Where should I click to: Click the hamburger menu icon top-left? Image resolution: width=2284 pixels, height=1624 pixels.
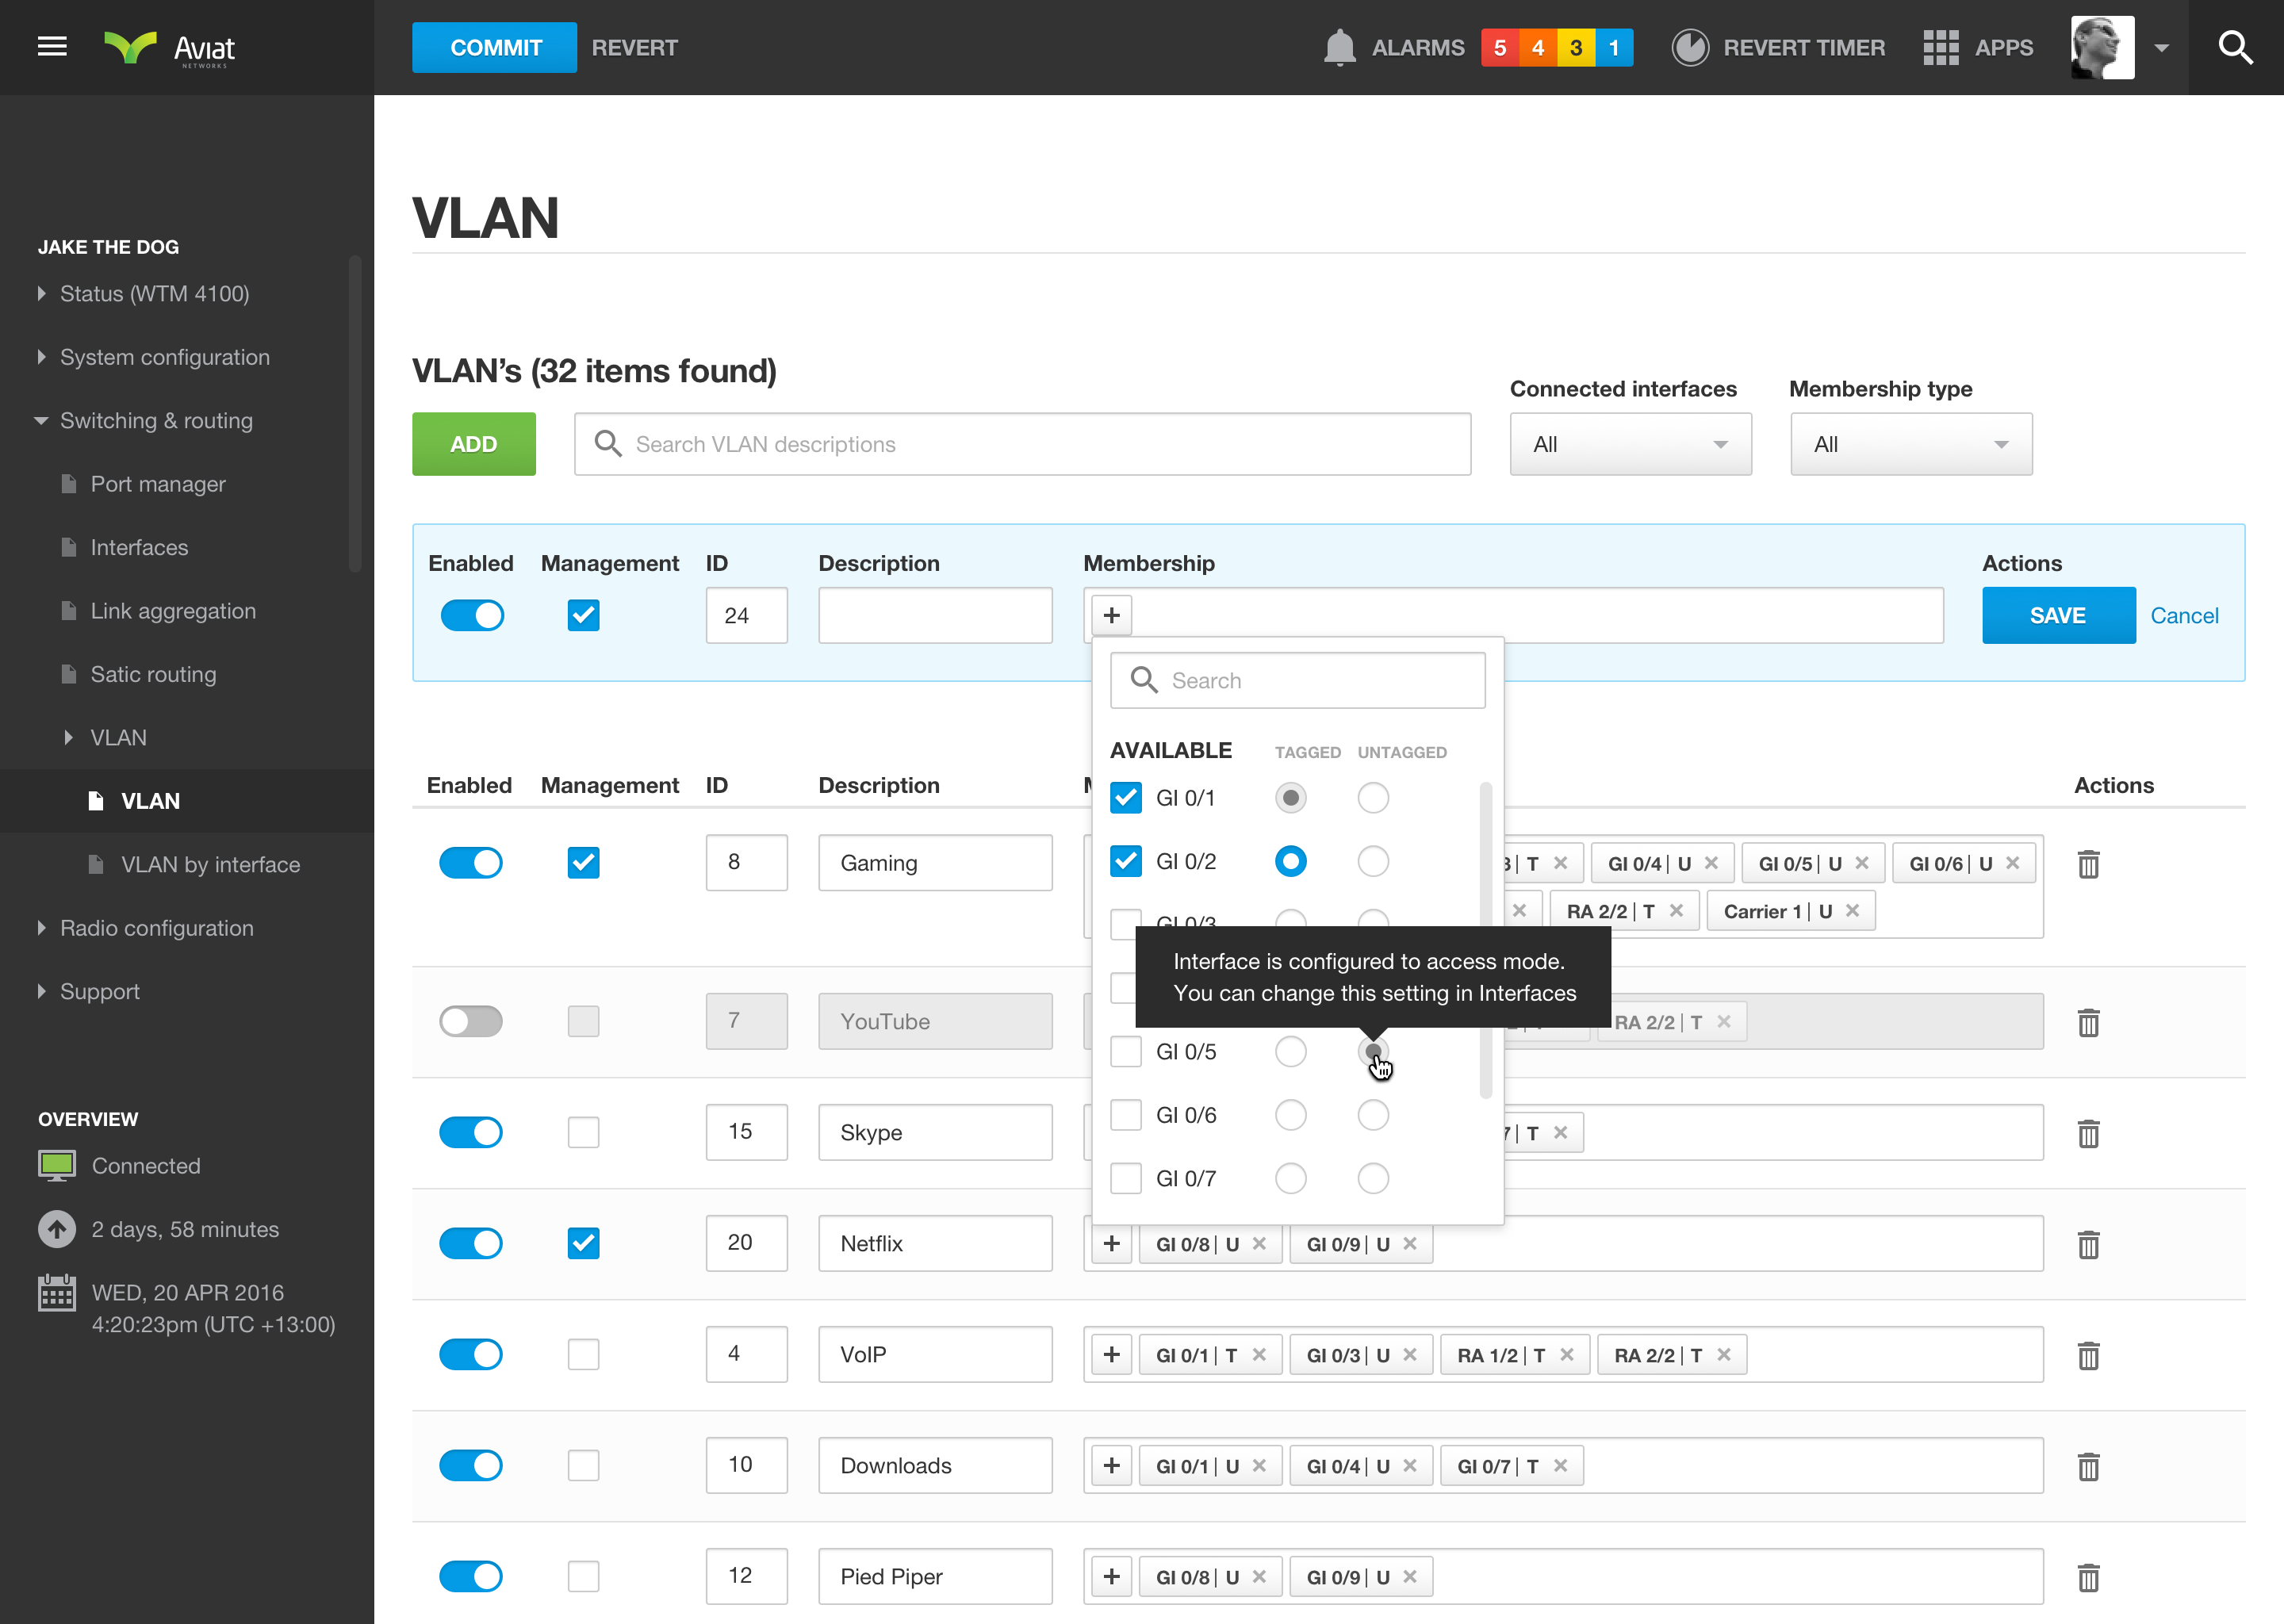pyautogui.click(x=51, y=48)
